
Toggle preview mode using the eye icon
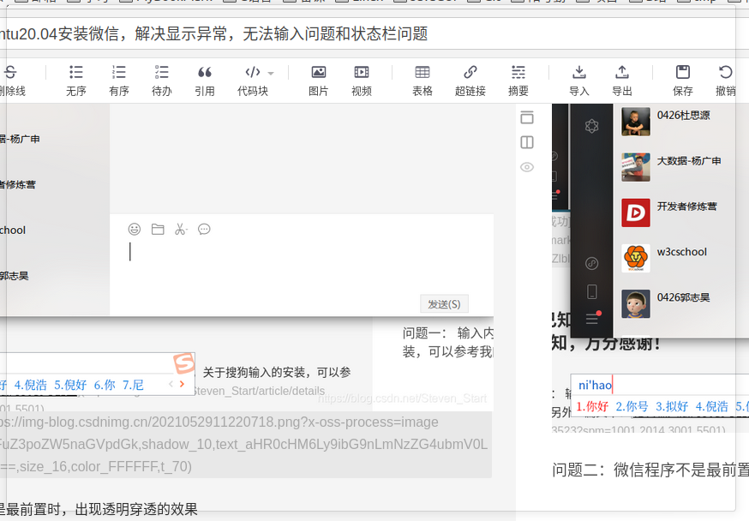tap(527, 168)
